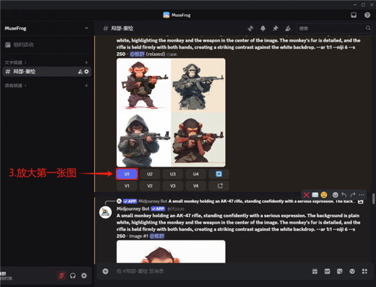This screenshot has width=376, height=287.
Task: Click the V2 variation button
Action: pyautogui.click(x=150, y=186)
